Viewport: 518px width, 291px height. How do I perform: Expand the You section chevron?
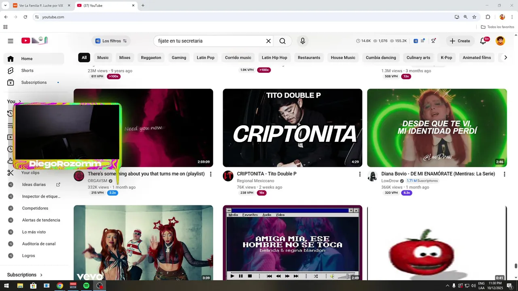coord(20,101)
